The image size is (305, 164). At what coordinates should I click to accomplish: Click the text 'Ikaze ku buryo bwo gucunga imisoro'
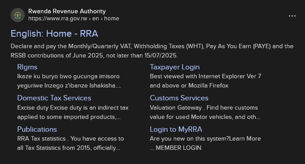(x=68, y=76)
